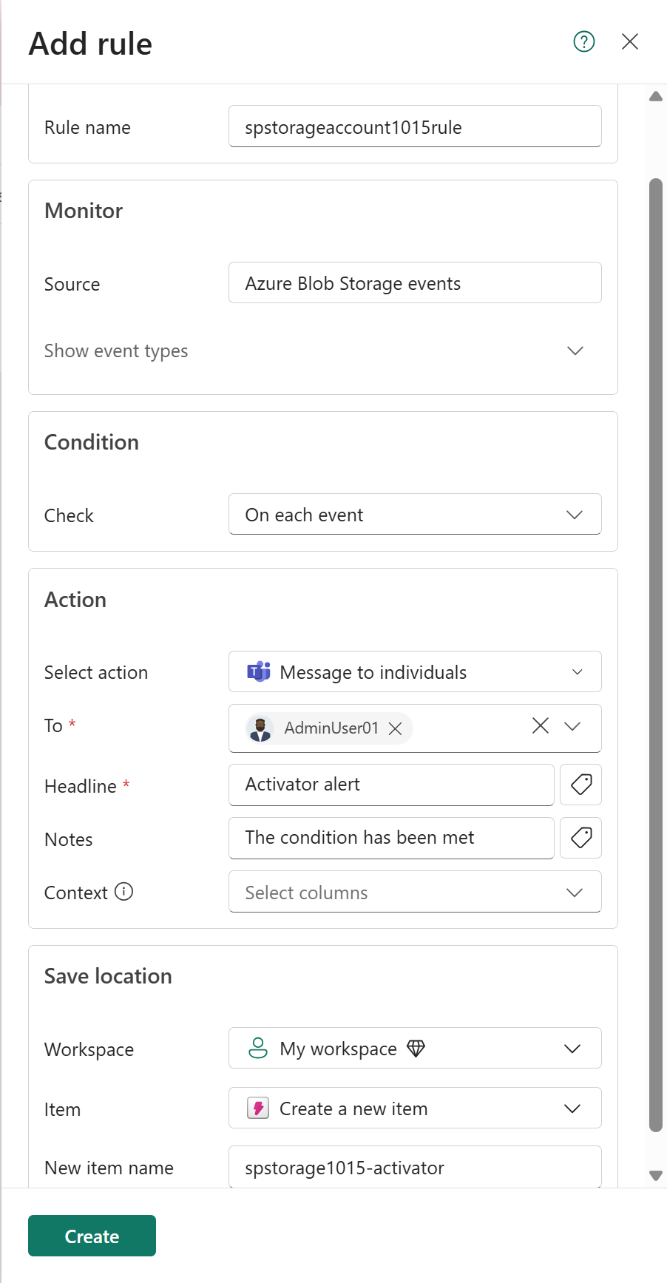Click the Context info icon
Screen dimensions: 667x1283
[124, 892]
